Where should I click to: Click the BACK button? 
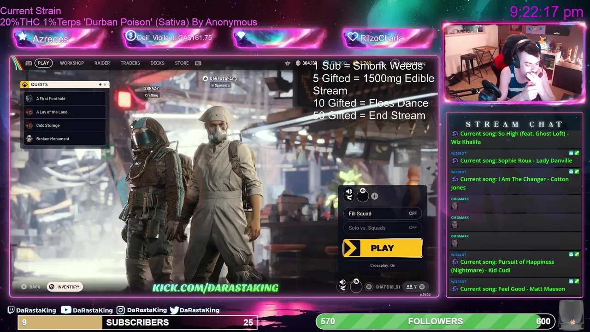click(x=31, y=287)
